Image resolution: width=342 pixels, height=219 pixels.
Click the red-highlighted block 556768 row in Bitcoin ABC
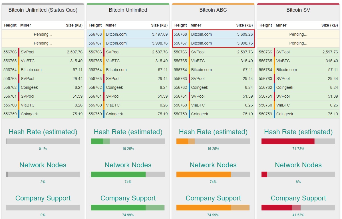point(213,34)
